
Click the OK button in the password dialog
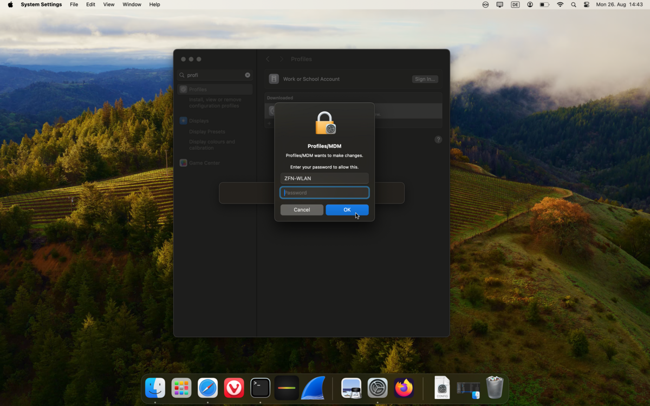(x=347, y=209)
